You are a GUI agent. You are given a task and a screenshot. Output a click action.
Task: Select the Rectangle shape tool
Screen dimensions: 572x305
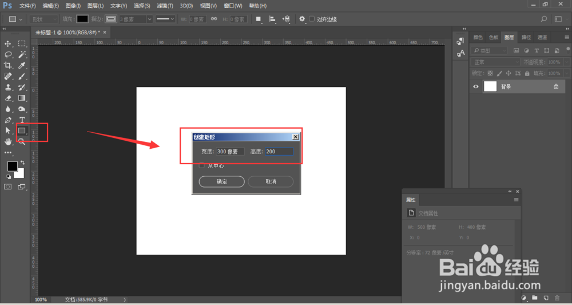point(22,130)
